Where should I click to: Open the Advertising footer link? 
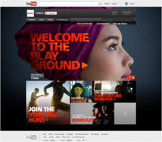pyautogui.click(x=95, y=134)
